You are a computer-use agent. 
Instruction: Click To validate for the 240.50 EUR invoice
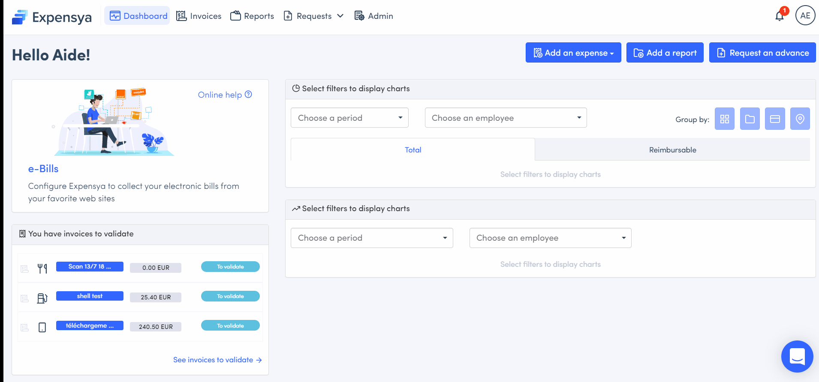(x=230, y=326)
